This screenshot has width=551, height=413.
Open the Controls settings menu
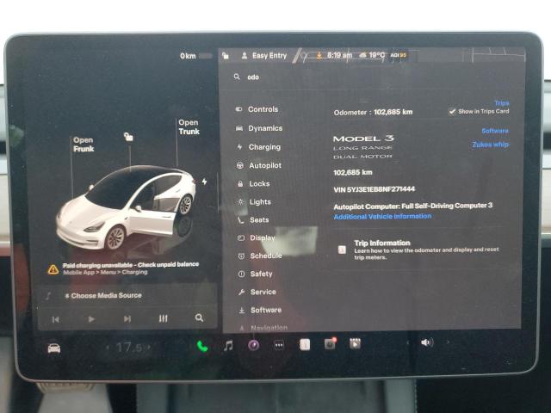click(x=257, y=109)
